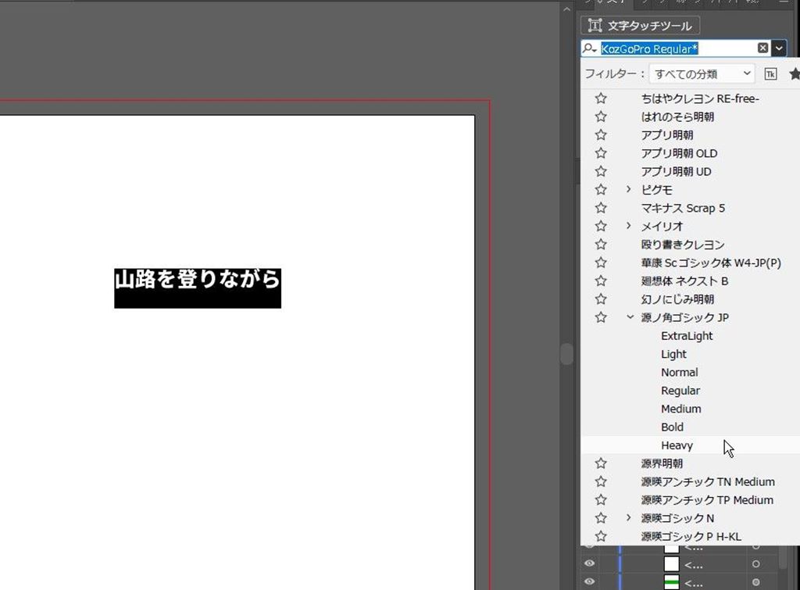800x590 pixels.
Task: Apply the 廻想体 ネクスト B font name
Action: 684,281
